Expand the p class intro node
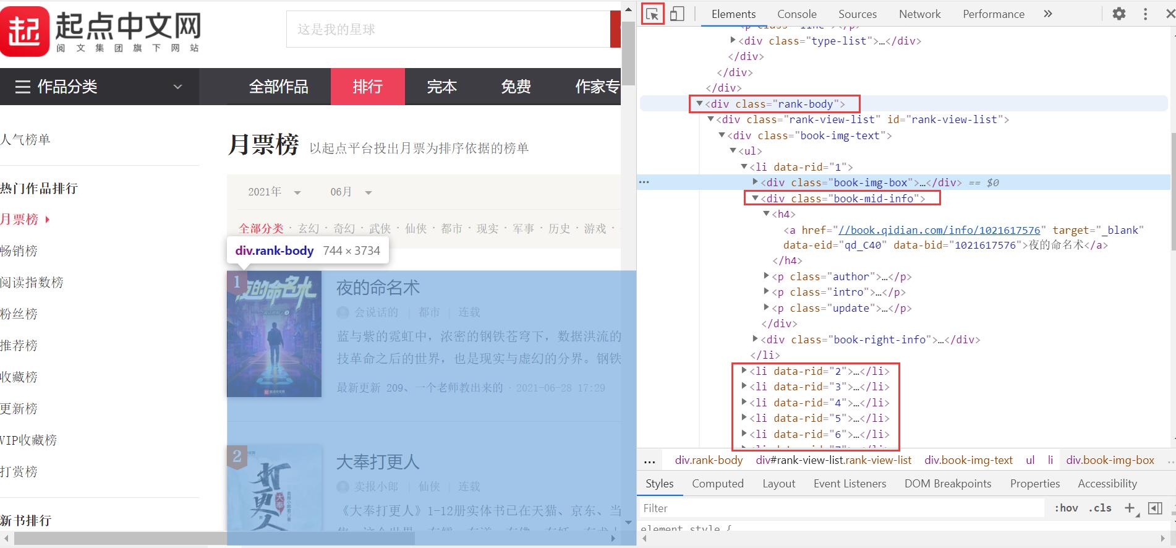The height and width of the screenshot is (548, 1176). click(766, 291)
